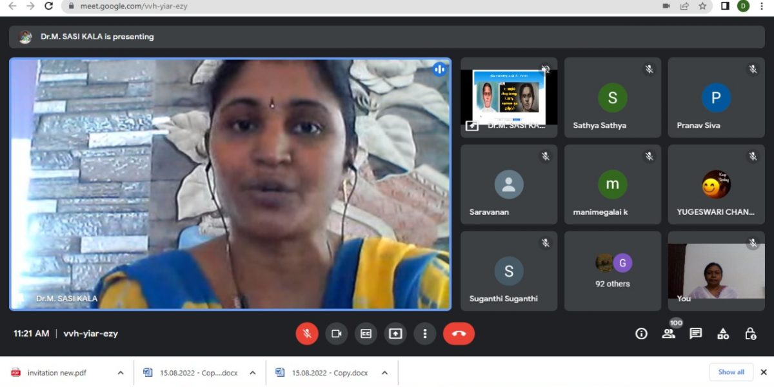Viewport: 774px width, 387px height.
Task: Turn on closed captions
Action: point(366,333)
